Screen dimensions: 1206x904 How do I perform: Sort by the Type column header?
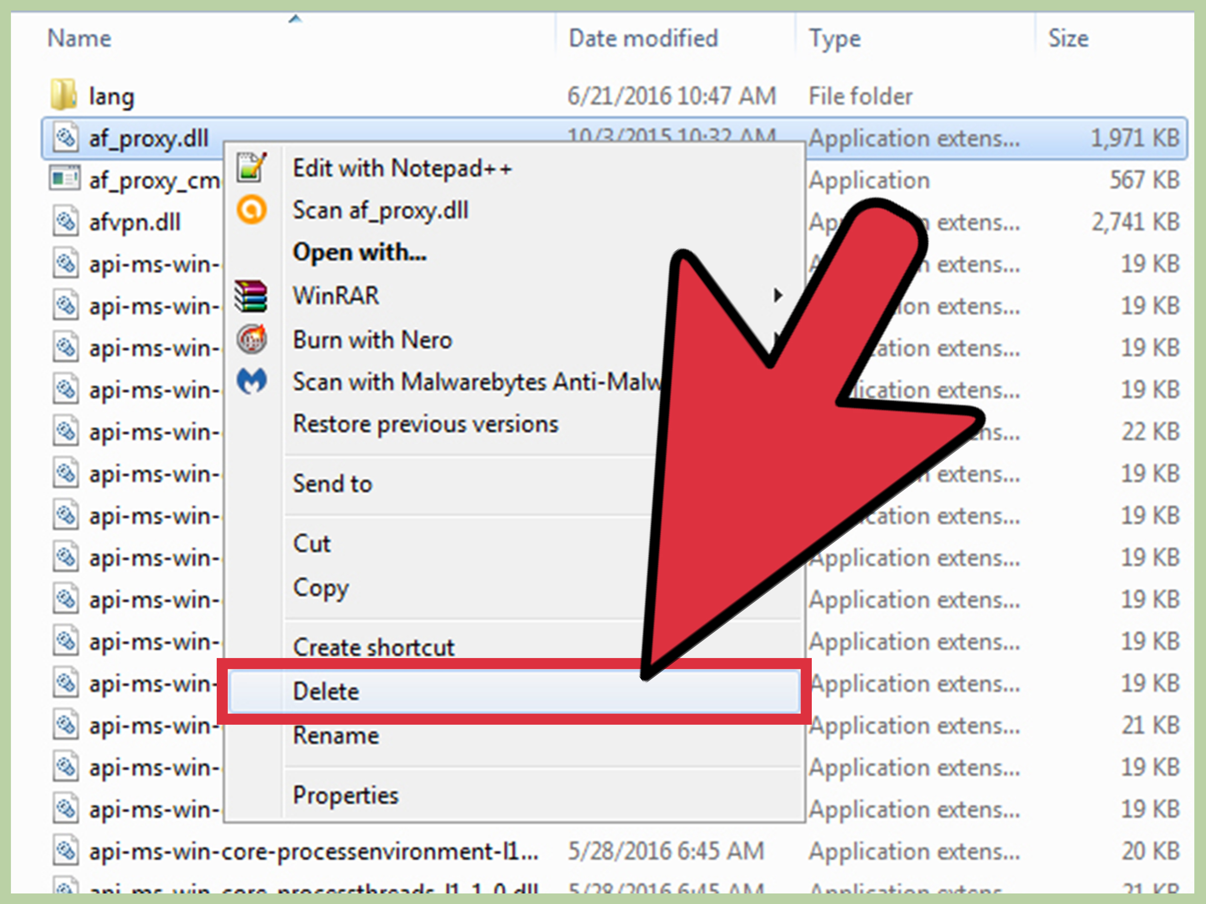[834, 39]
